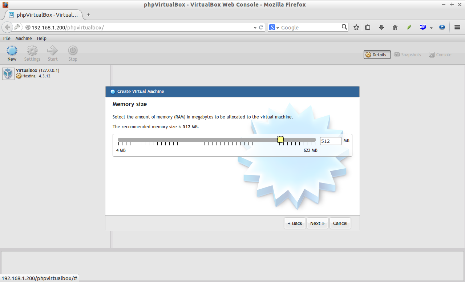Image resolution: width=465 pixels, height=282 pixels.
Task: Click the "Memory size" heading
Action: tap(130, 104)
